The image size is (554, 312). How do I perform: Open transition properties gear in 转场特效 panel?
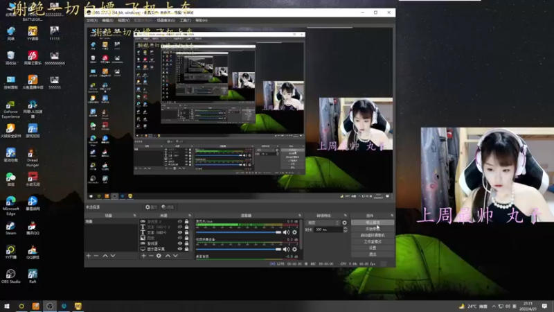[x=344, y=223]
